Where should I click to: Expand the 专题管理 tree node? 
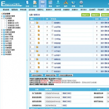coord(2,30)
